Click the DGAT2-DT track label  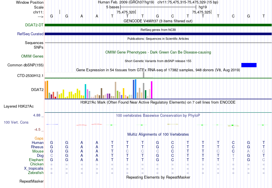point(34,25)
